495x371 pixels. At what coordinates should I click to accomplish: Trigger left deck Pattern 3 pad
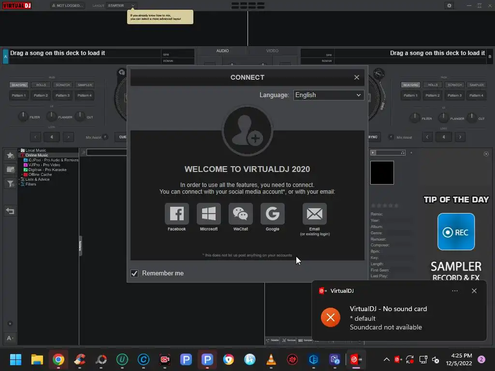[x=62, y=95]
